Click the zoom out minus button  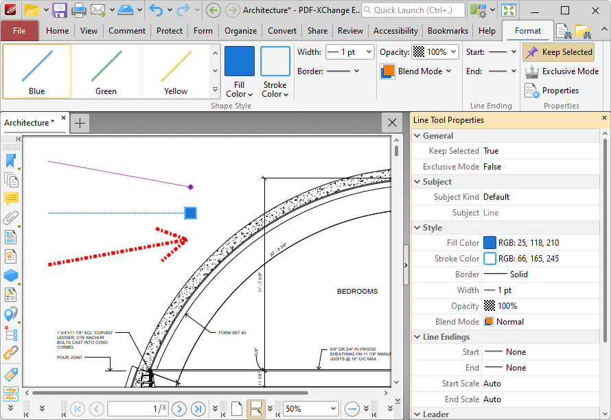coord(352,409)
